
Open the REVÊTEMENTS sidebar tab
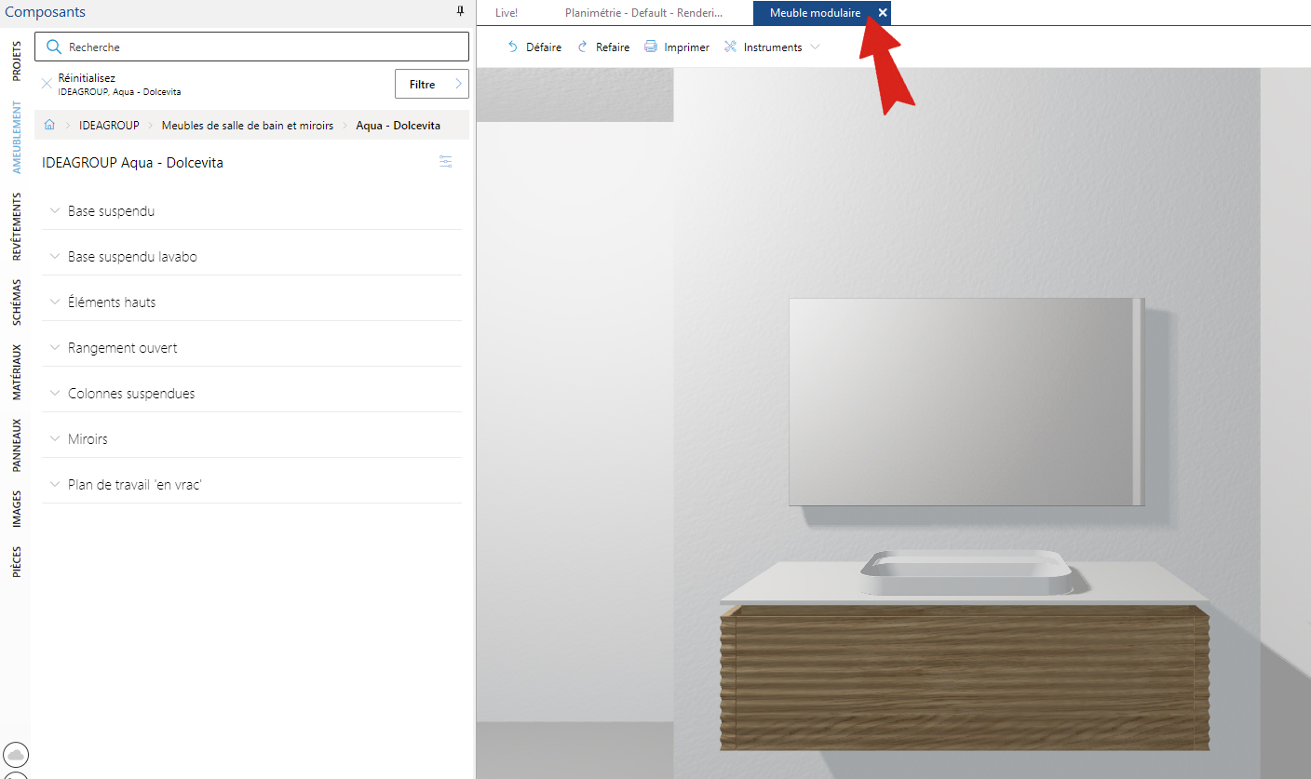click(17, 227)
